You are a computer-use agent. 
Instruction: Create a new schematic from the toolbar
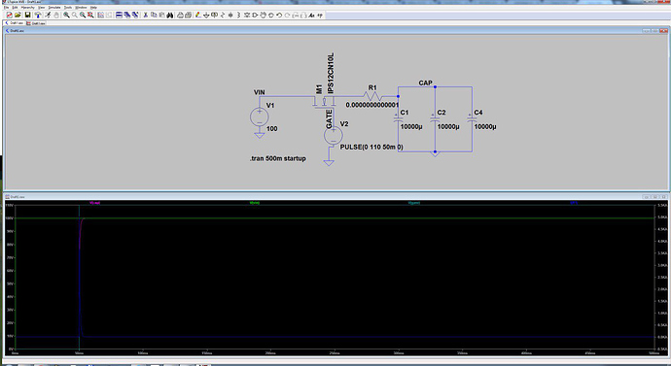tap(10, 15)
